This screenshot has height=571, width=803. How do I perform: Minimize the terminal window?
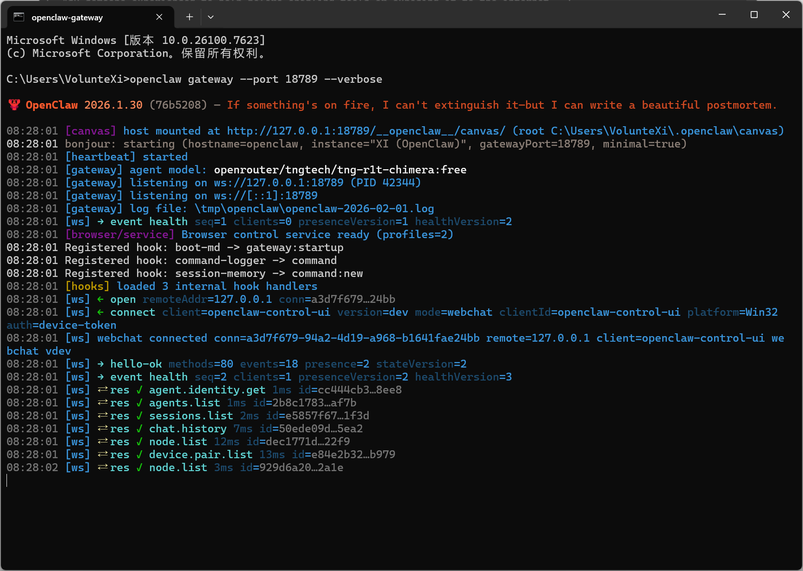722,15
